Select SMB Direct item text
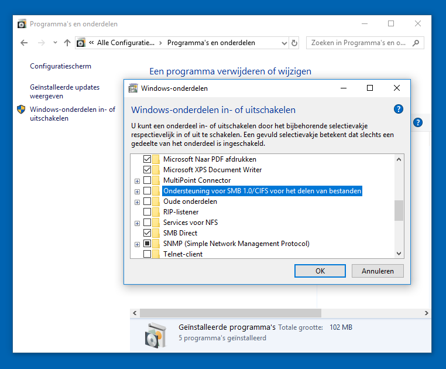 click(180, 233)
